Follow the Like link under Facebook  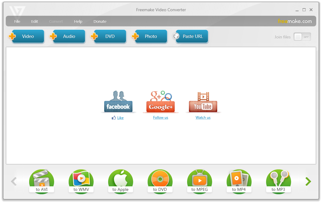click(120, 118)
